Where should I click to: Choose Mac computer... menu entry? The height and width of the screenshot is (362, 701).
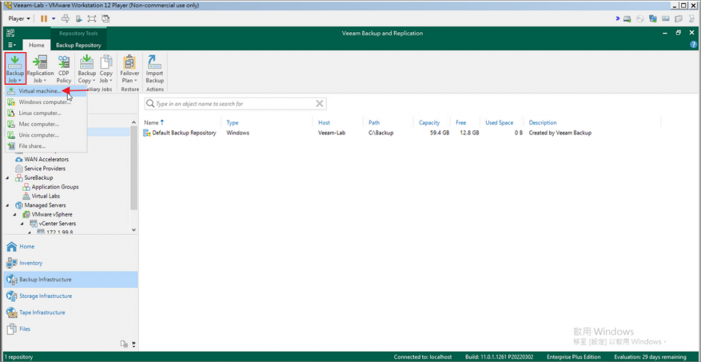click(46, 125)
